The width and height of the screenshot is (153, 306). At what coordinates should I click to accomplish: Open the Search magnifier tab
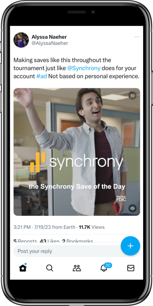pyautogui.click(x=50, y=268)
